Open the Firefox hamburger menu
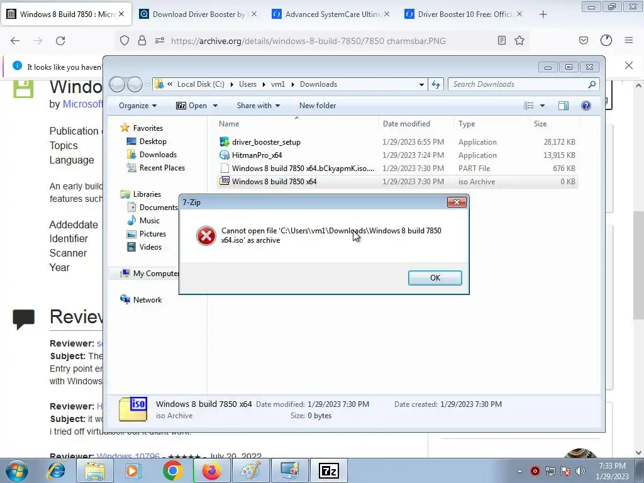The height and width of the screenshot is (483, 644). (629, 40)
